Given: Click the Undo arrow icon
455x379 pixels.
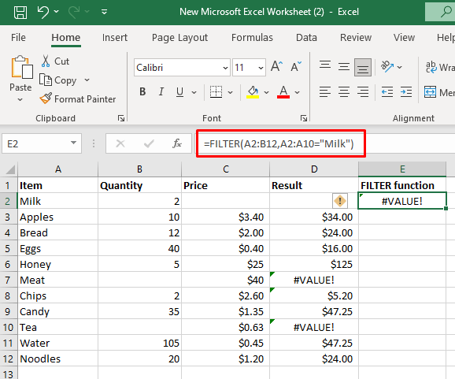Looking at the screenshot, I should pos(43,12).
